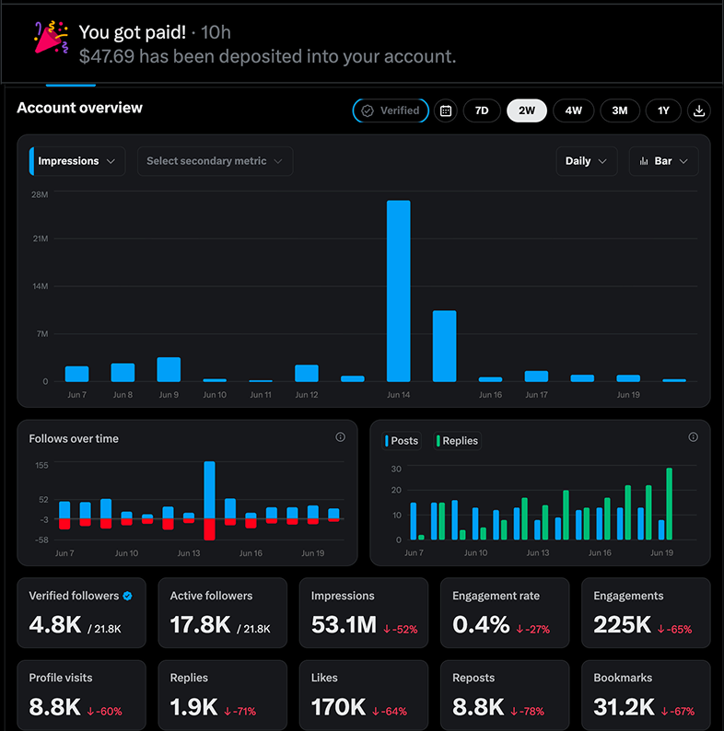
Task: Download the analytics data
Action: tap(698, 110)
